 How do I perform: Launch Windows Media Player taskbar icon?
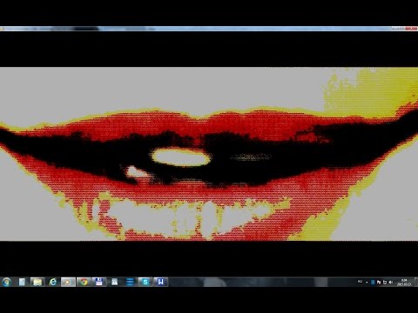pyautogui.click(x=68, y=282)
